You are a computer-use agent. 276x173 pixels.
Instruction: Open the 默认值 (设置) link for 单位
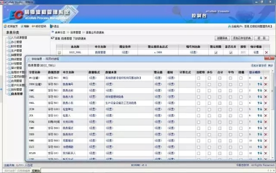point(158,78)
